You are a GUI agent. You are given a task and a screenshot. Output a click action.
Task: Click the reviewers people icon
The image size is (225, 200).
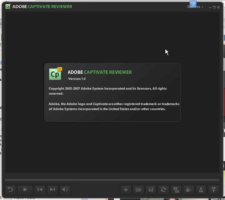click(189, 190)
